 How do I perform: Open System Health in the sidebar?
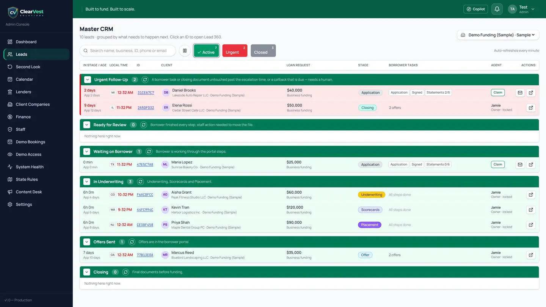(36, 167)
